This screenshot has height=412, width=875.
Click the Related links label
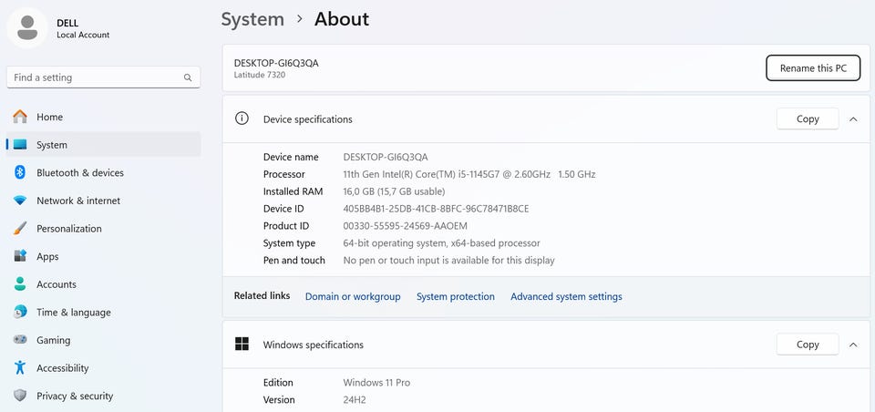tap(262, 295)
